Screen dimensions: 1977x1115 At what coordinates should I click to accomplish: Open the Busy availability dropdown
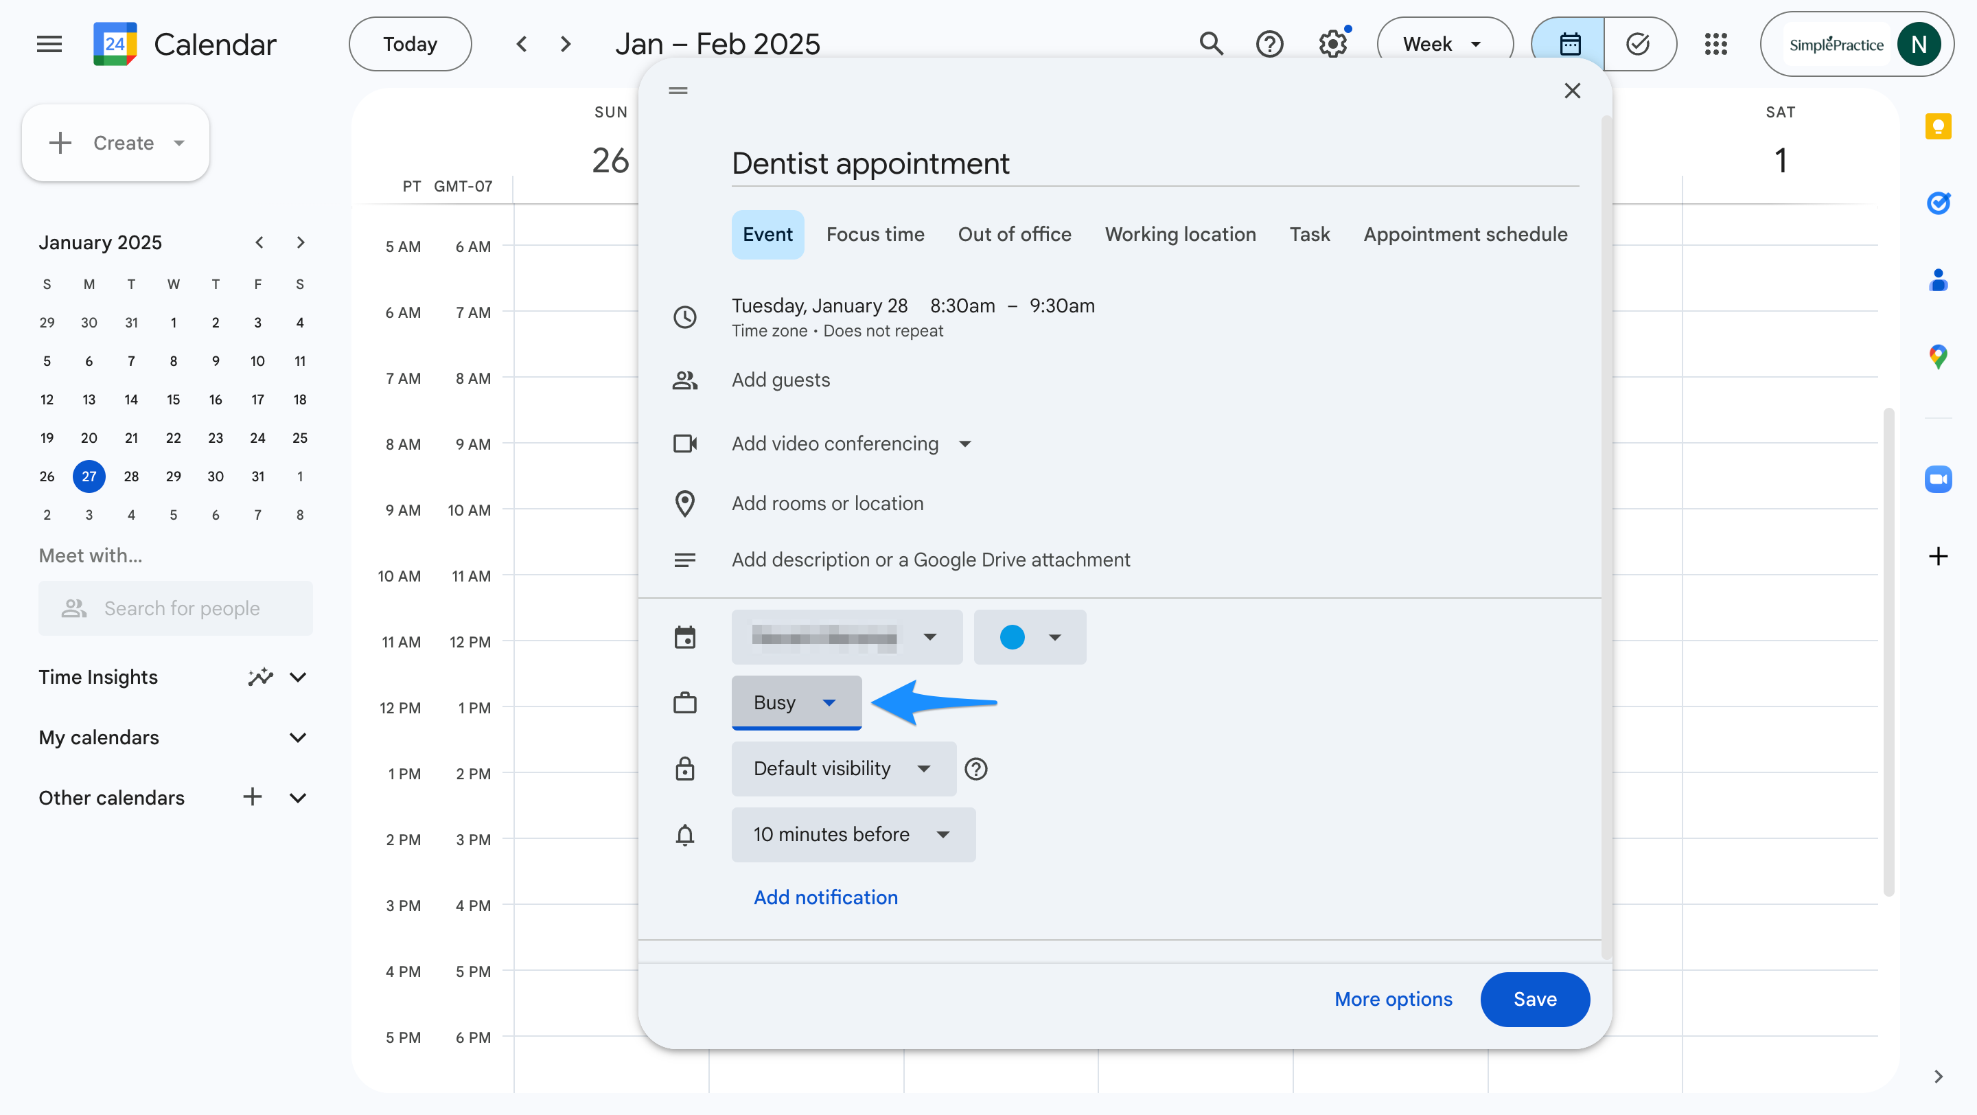coord(796,702)
